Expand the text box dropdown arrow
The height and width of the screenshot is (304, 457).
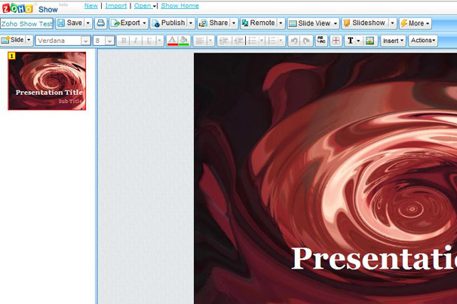(358, 41)
